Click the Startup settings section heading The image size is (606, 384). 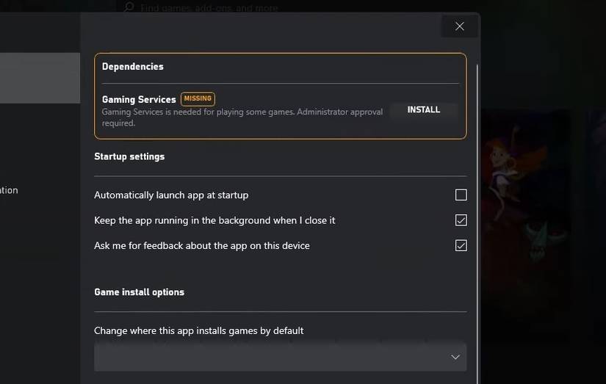pos(129,156)
